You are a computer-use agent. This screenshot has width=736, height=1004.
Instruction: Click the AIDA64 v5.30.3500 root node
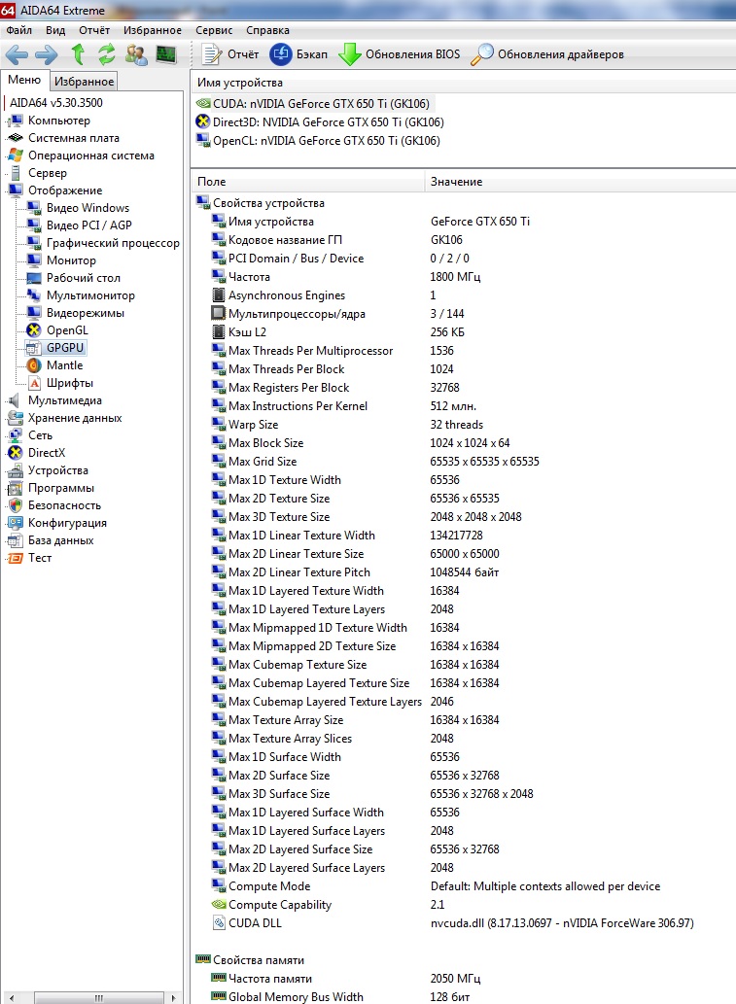(x=55, y=102)
